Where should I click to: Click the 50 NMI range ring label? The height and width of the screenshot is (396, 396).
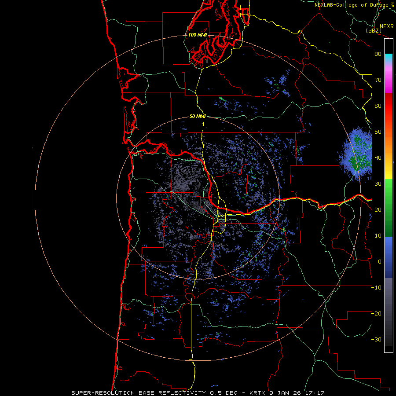coord(198,117)
